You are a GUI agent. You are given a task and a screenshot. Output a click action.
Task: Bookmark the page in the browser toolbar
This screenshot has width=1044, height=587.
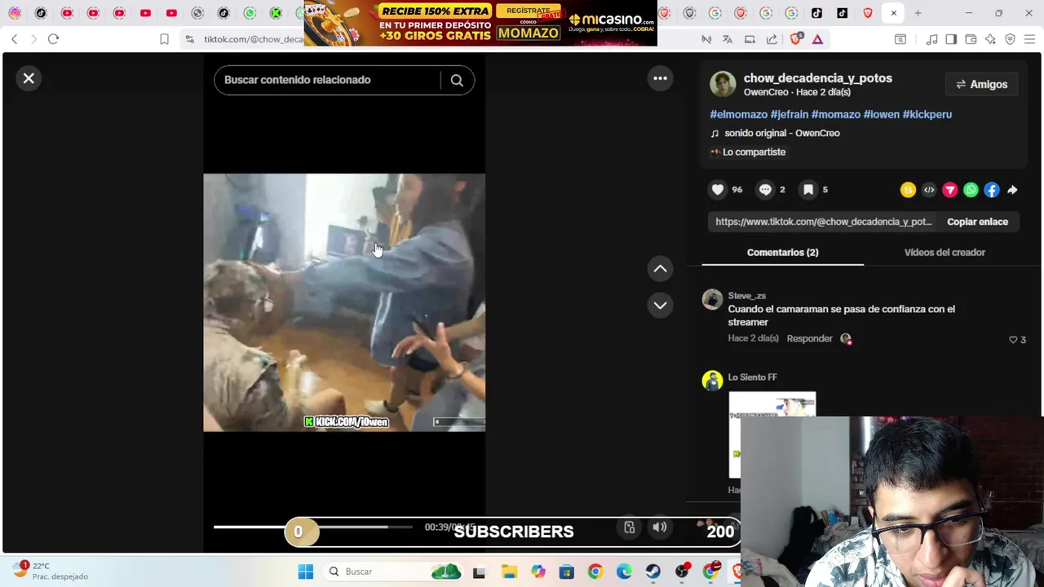pos(164,39)
